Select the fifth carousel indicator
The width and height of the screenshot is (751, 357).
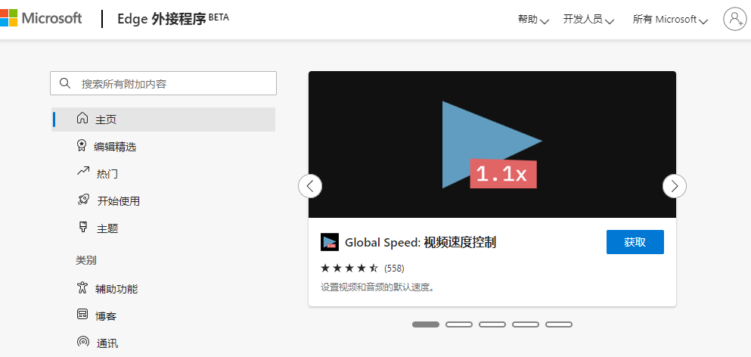click(x=559, y=324)
